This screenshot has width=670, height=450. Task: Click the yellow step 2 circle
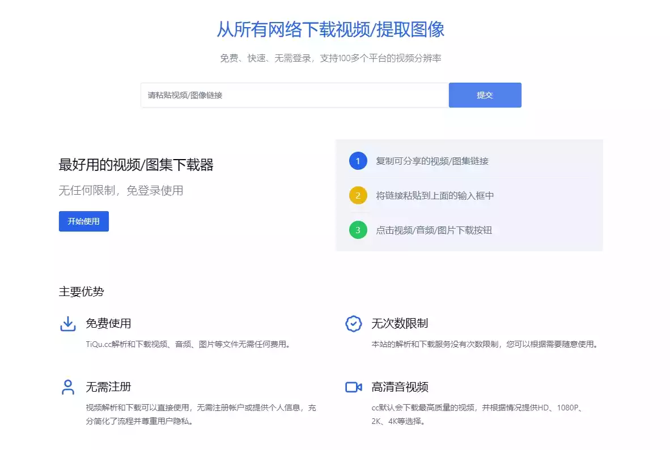click(358, 195)
